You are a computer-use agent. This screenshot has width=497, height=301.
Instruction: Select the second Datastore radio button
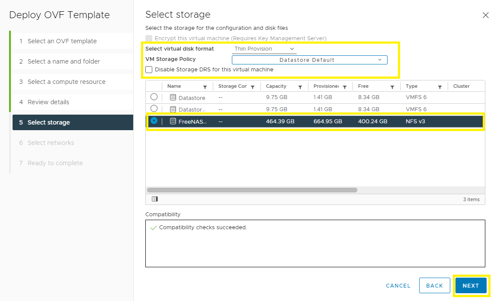click(x=154, y=109)
